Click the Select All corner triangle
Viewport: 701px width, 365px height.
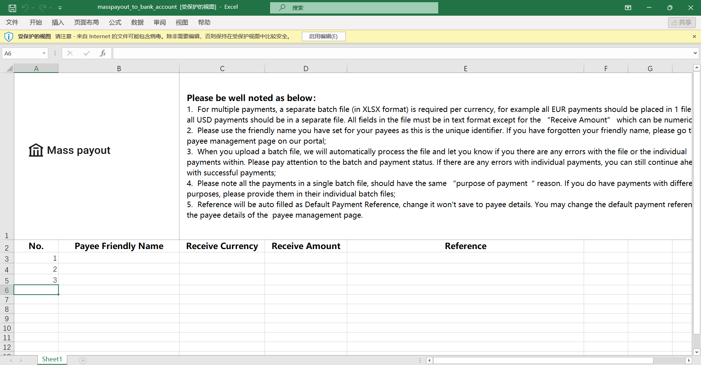pos(10,68)
